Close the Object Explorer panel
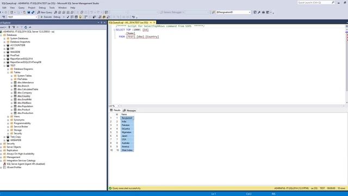Screen dimensions: 348x196 pyautogui.click(x=104, y=23)
